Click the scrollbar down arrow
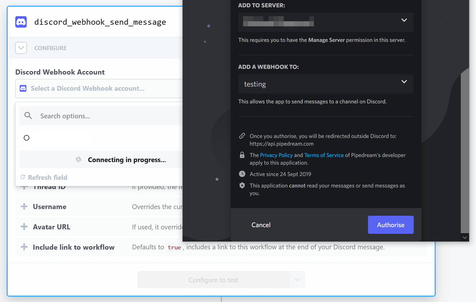This screenshot has height=302, width=476. point(465,237)
